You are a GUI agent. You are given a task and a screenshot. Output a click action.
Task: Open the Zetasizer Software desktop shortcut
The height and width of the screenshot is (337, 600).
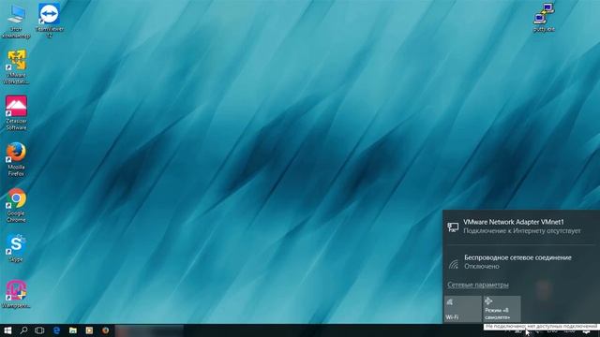(16, 112)
